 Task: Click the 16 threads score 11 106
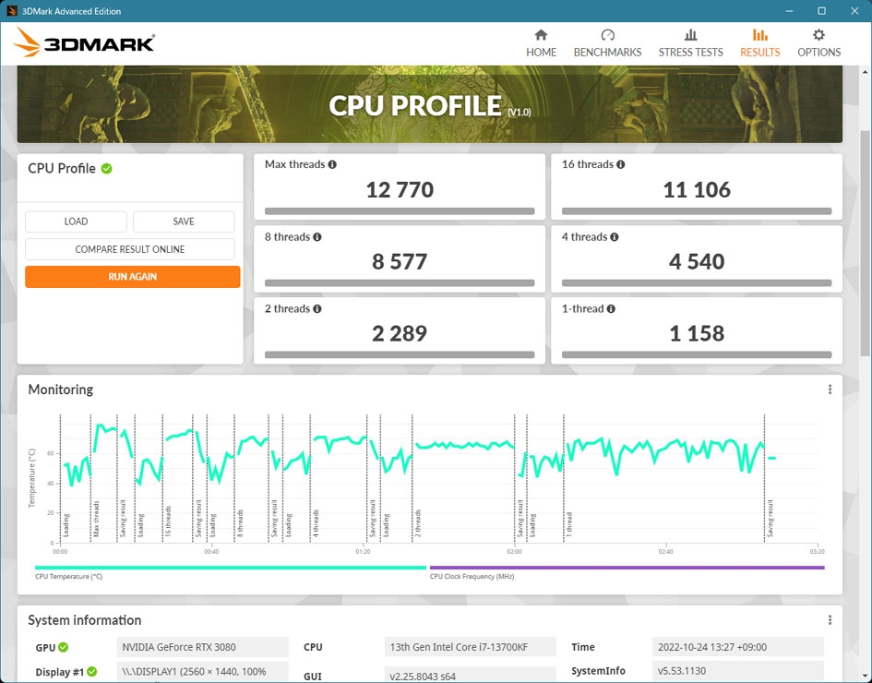coord(697,189)
